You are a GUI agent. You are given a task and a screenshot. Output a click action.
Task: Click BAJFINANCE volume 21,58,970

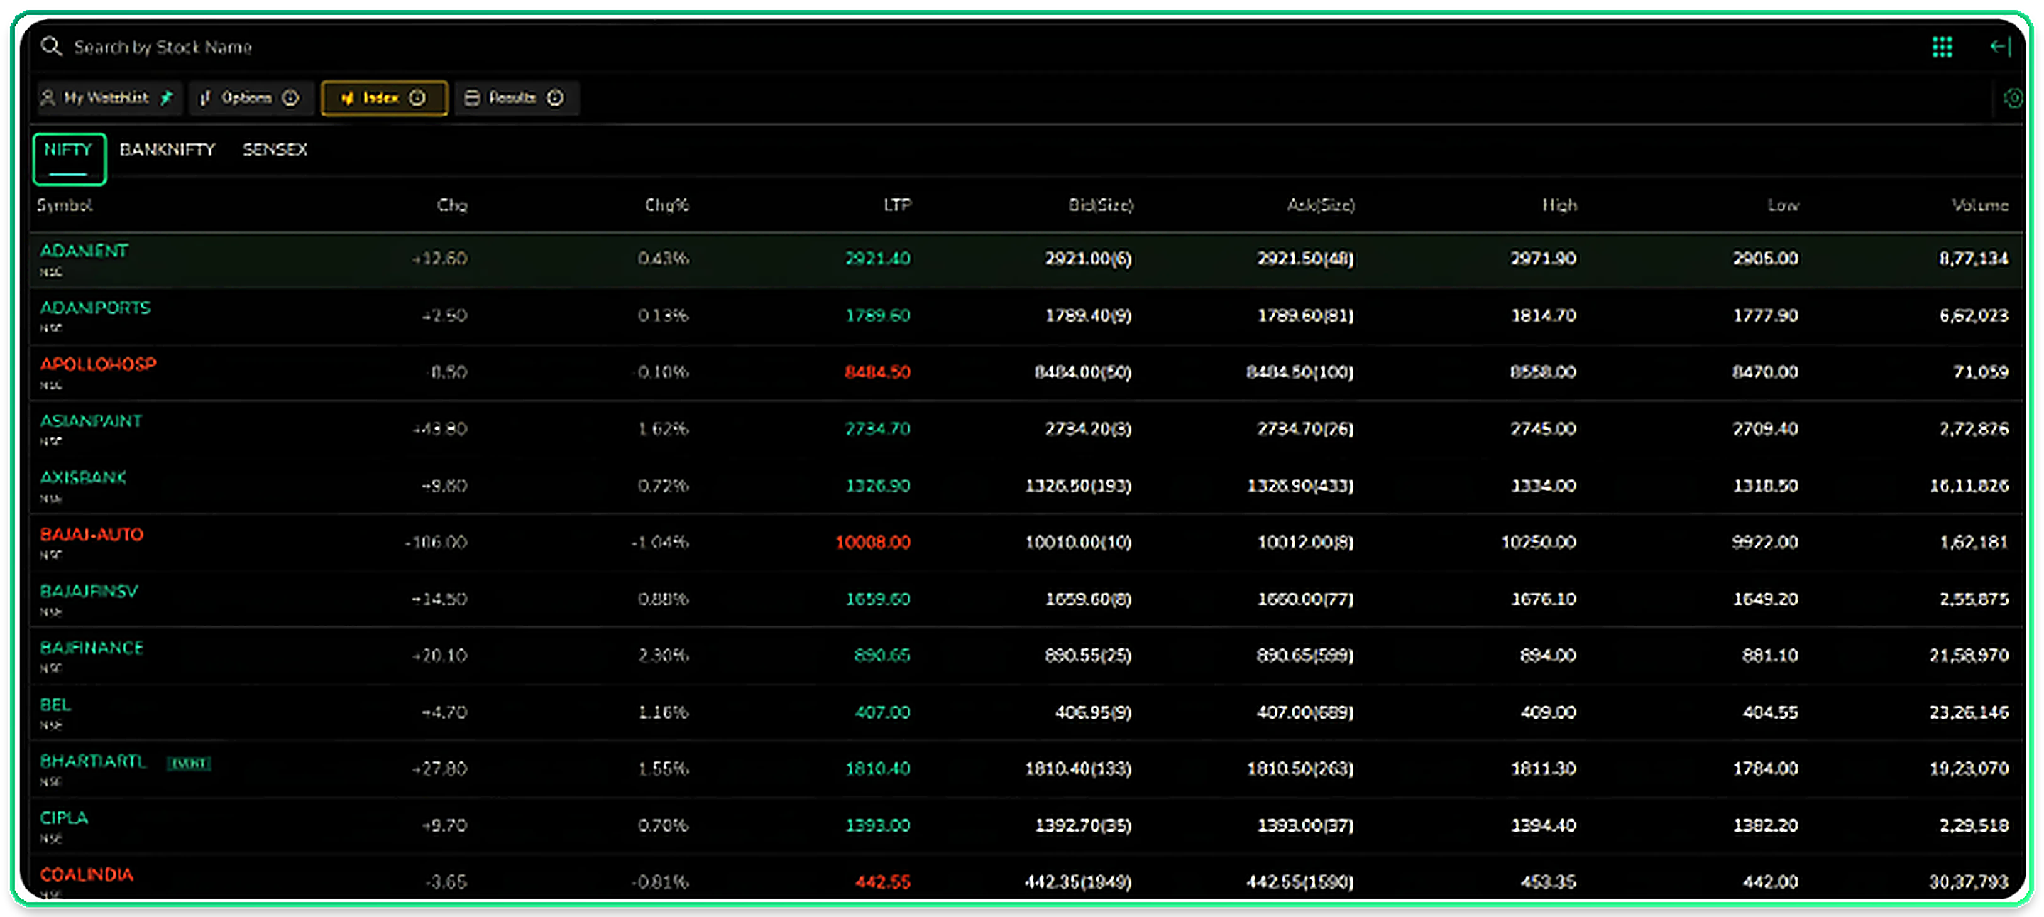[1969, 656]
